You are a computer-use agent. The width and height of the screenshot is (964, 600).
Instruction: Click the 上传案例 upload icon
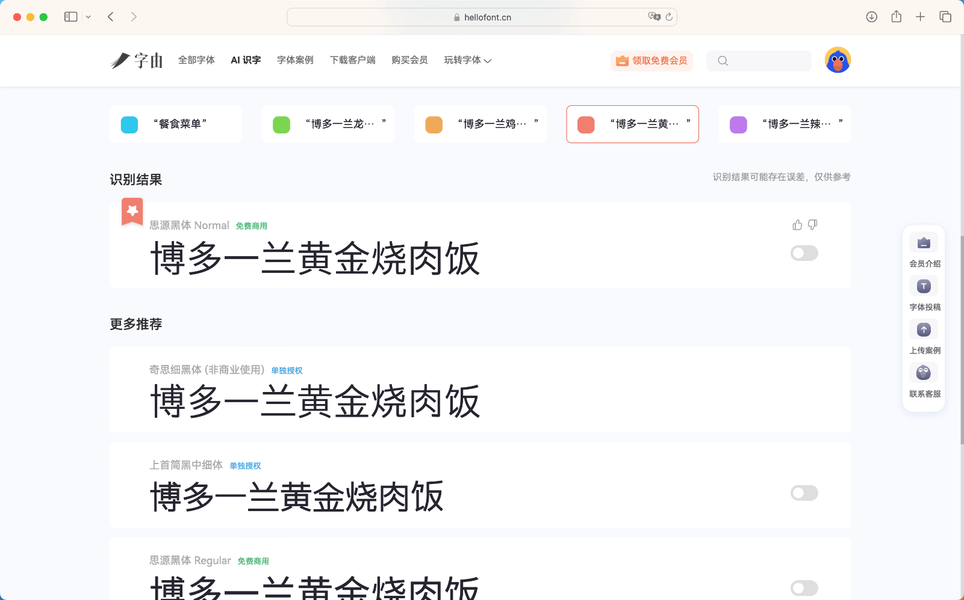pos(924,329)
